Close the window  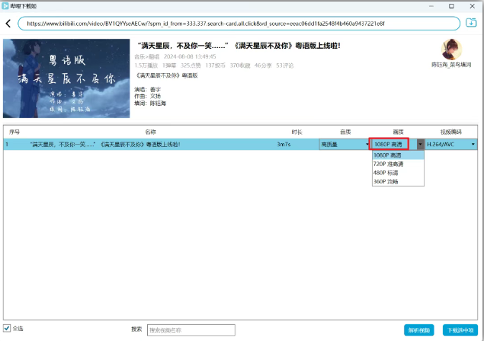point(473,6)
